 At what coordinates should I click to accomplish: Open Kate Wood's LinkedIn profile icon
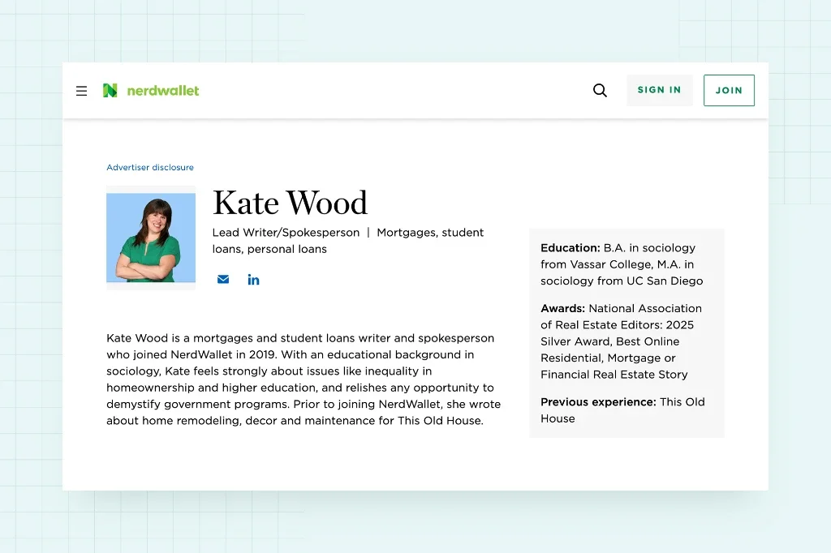click(x=253, y=280)
